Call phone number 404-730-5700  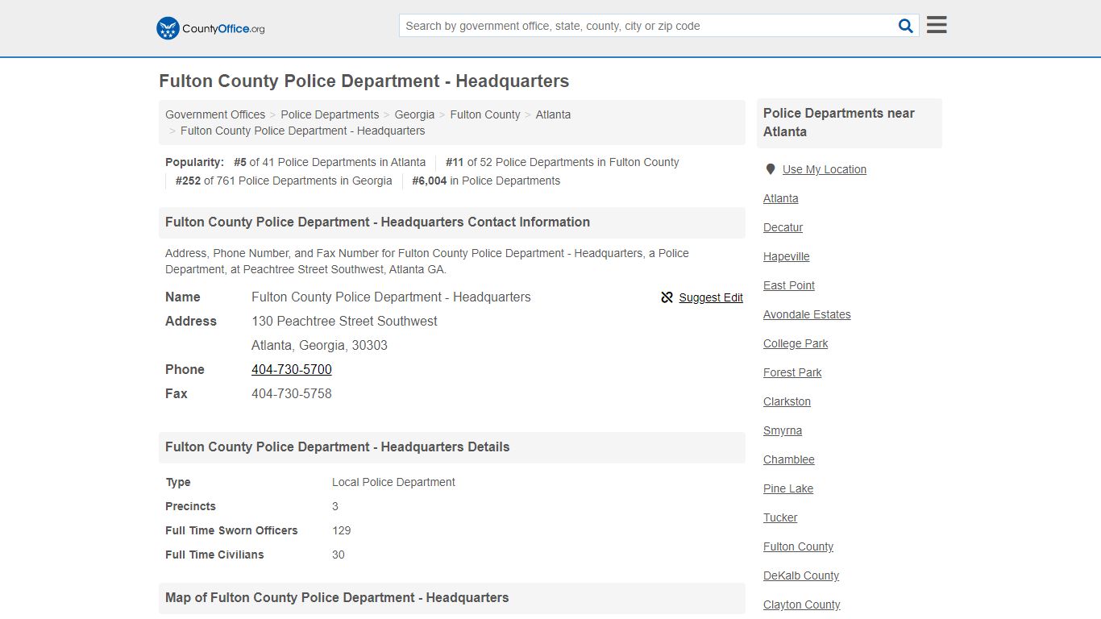click(x=292, y=369)
